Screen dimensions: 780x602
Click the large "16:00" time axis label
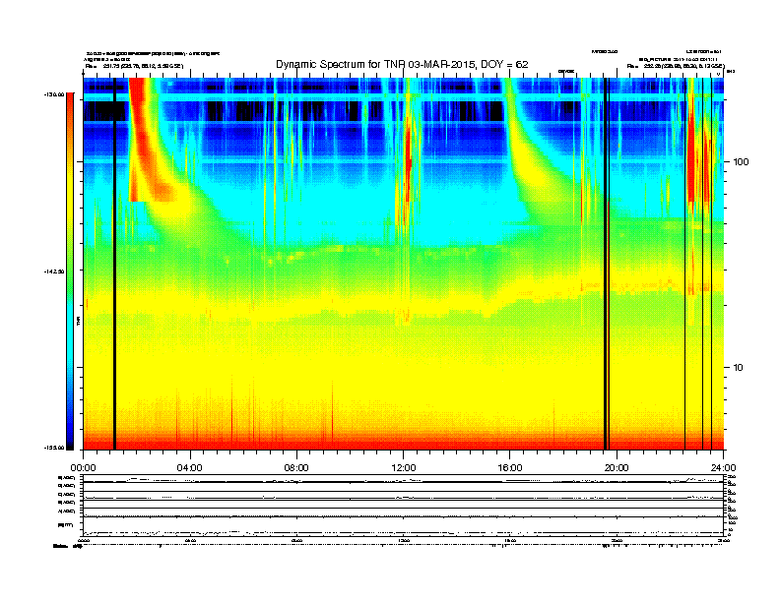(510, 468)
